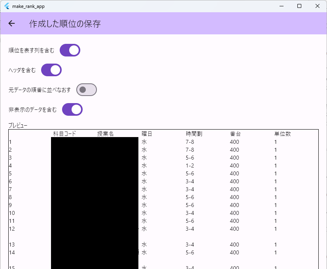
Task: Go back using the arrow icon
Action: click(x=11, y=24)
